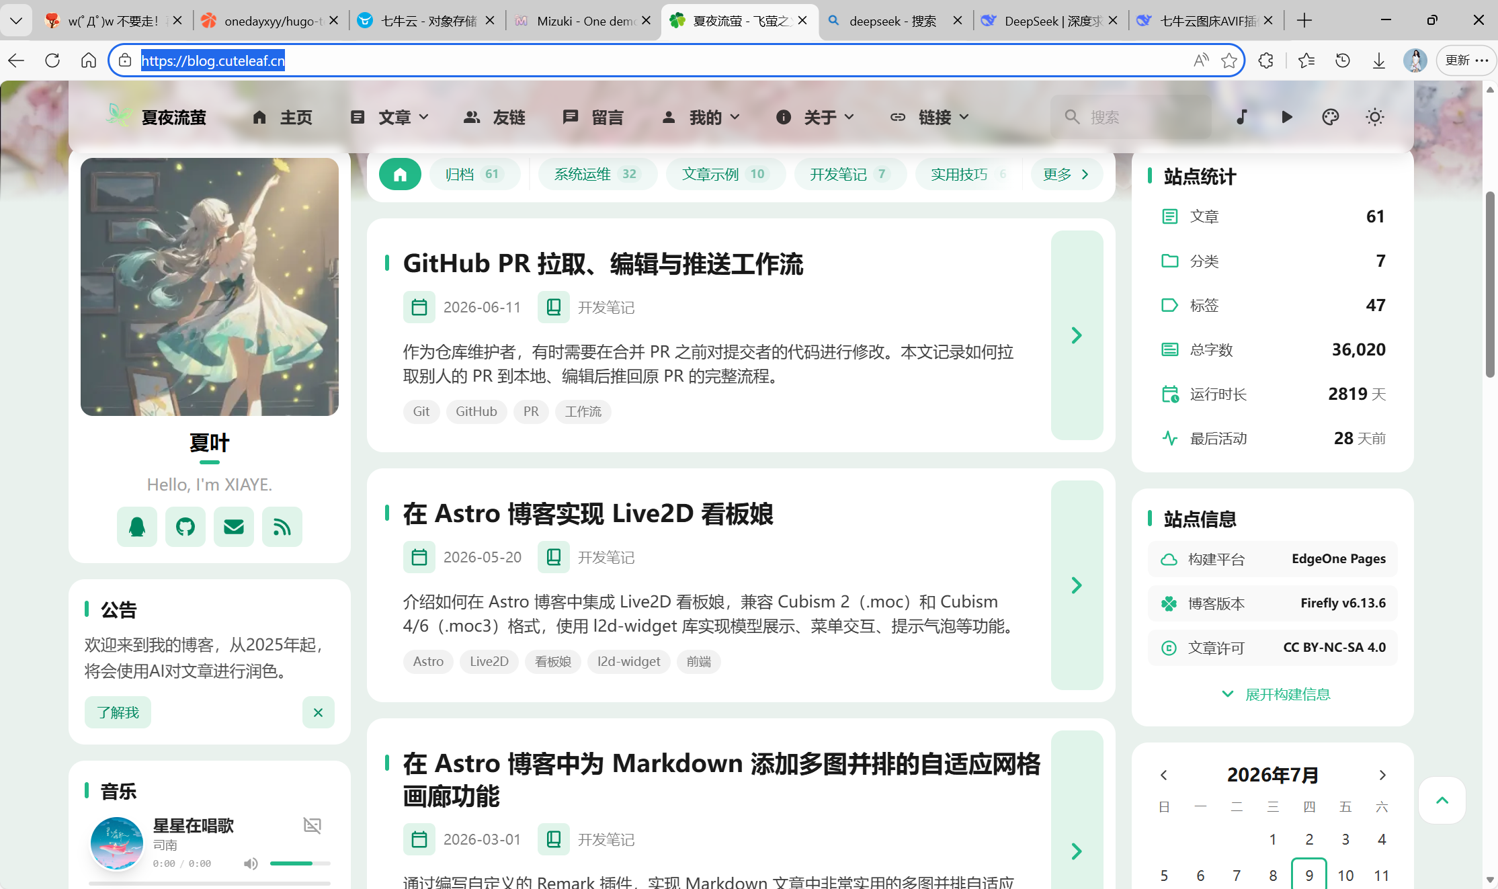Open the 留言 nav item

[593, 118]
